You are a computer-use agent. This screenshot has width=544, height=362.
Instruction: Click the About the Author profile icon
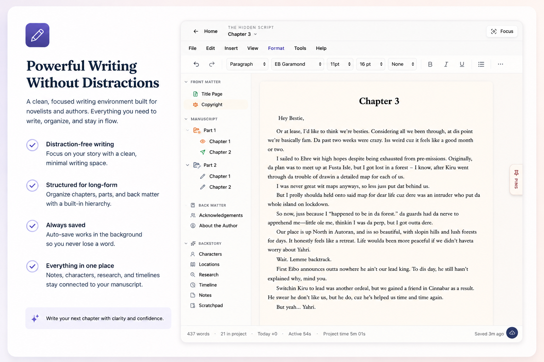tap(193, 226)
